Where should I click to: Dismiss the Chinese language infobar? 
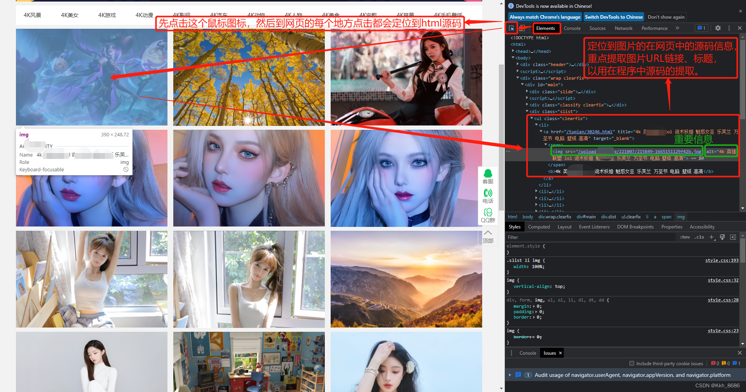tap(740, 11)
